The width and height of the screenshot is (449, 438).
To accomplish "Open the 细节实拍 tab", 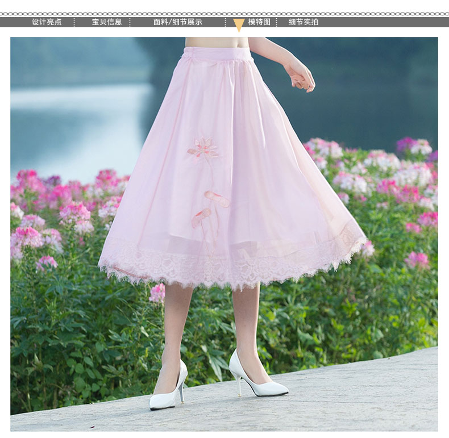I will (304, 22).
